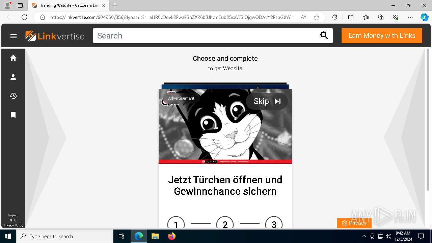Click the search magnifier icon
Screen dimensions: 432x243
click(x=324, y=35)
